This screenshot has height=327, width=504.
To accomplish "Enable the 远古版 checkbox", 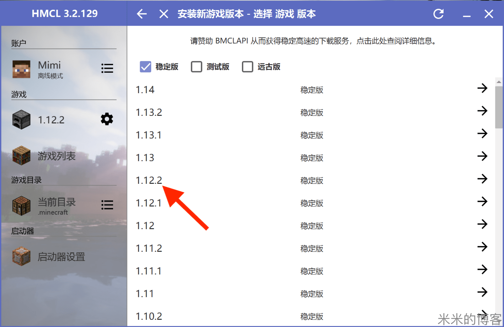I will click(248, 67).
